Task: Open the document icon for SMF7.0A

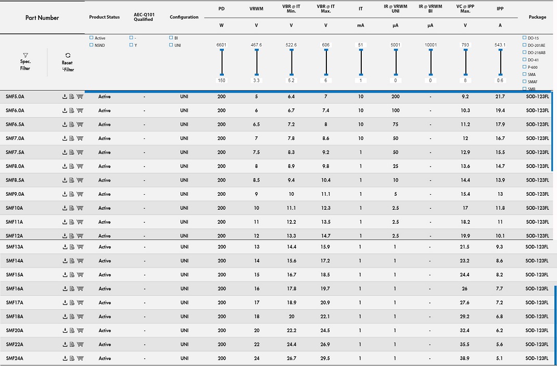Action: pos(72,138)
